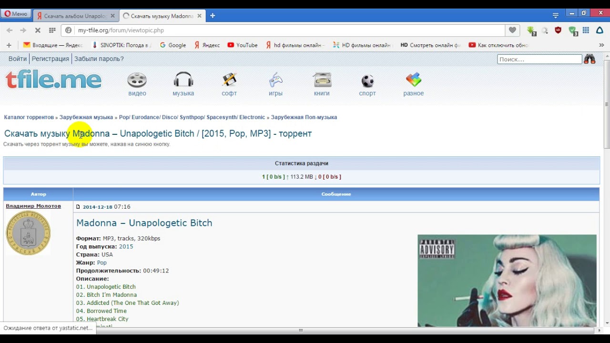610x343 pixels.
Task: Open the Входящие — Яндекс bookmark
Action: point(53,45)
